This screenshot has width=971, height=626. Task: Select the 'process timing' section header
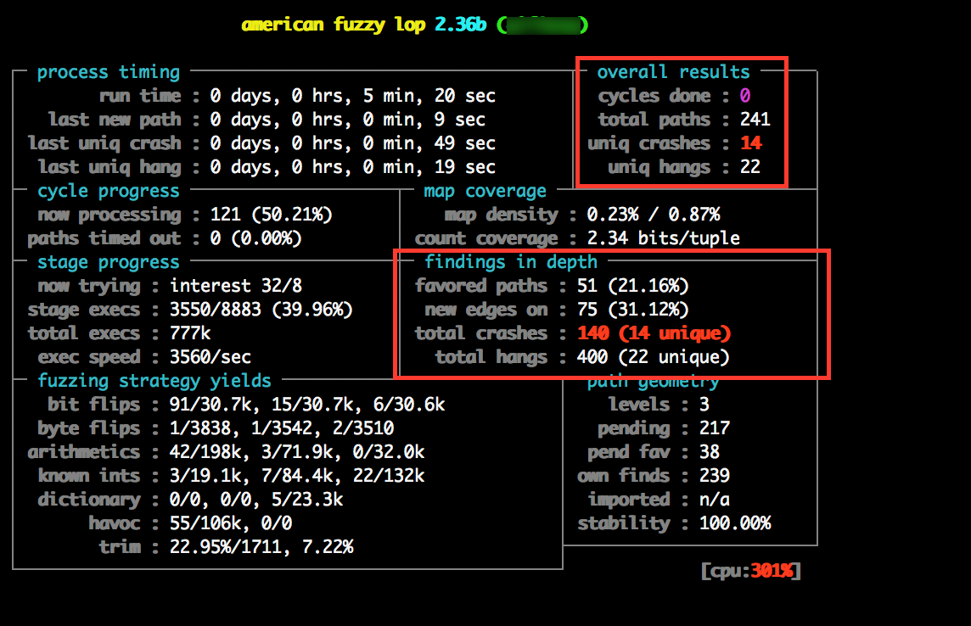109,72
